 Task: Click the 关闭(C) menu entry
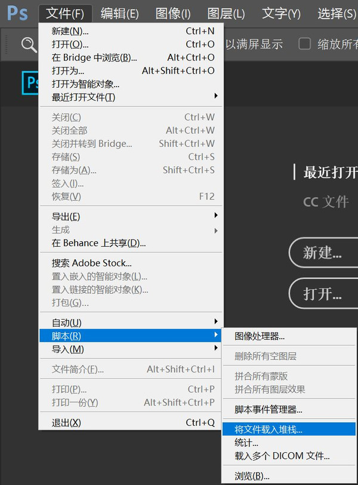click(x=131, y=117)
